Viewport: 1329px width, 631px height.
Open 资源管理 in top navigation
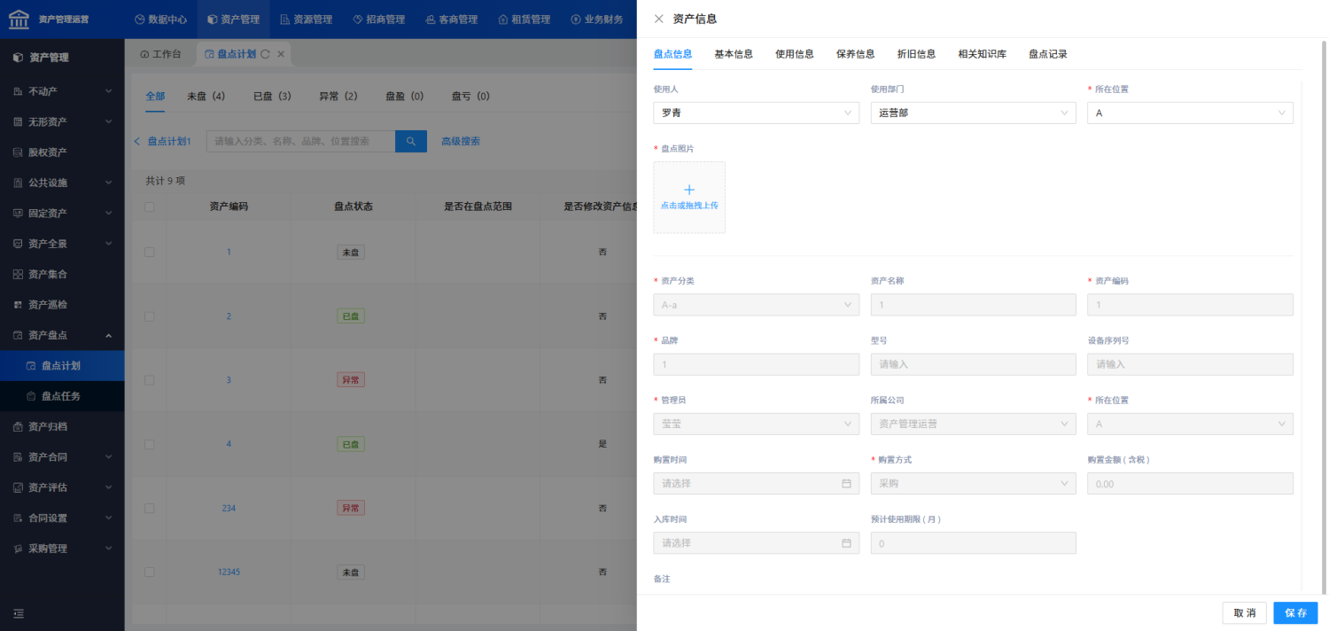point(306,19)
